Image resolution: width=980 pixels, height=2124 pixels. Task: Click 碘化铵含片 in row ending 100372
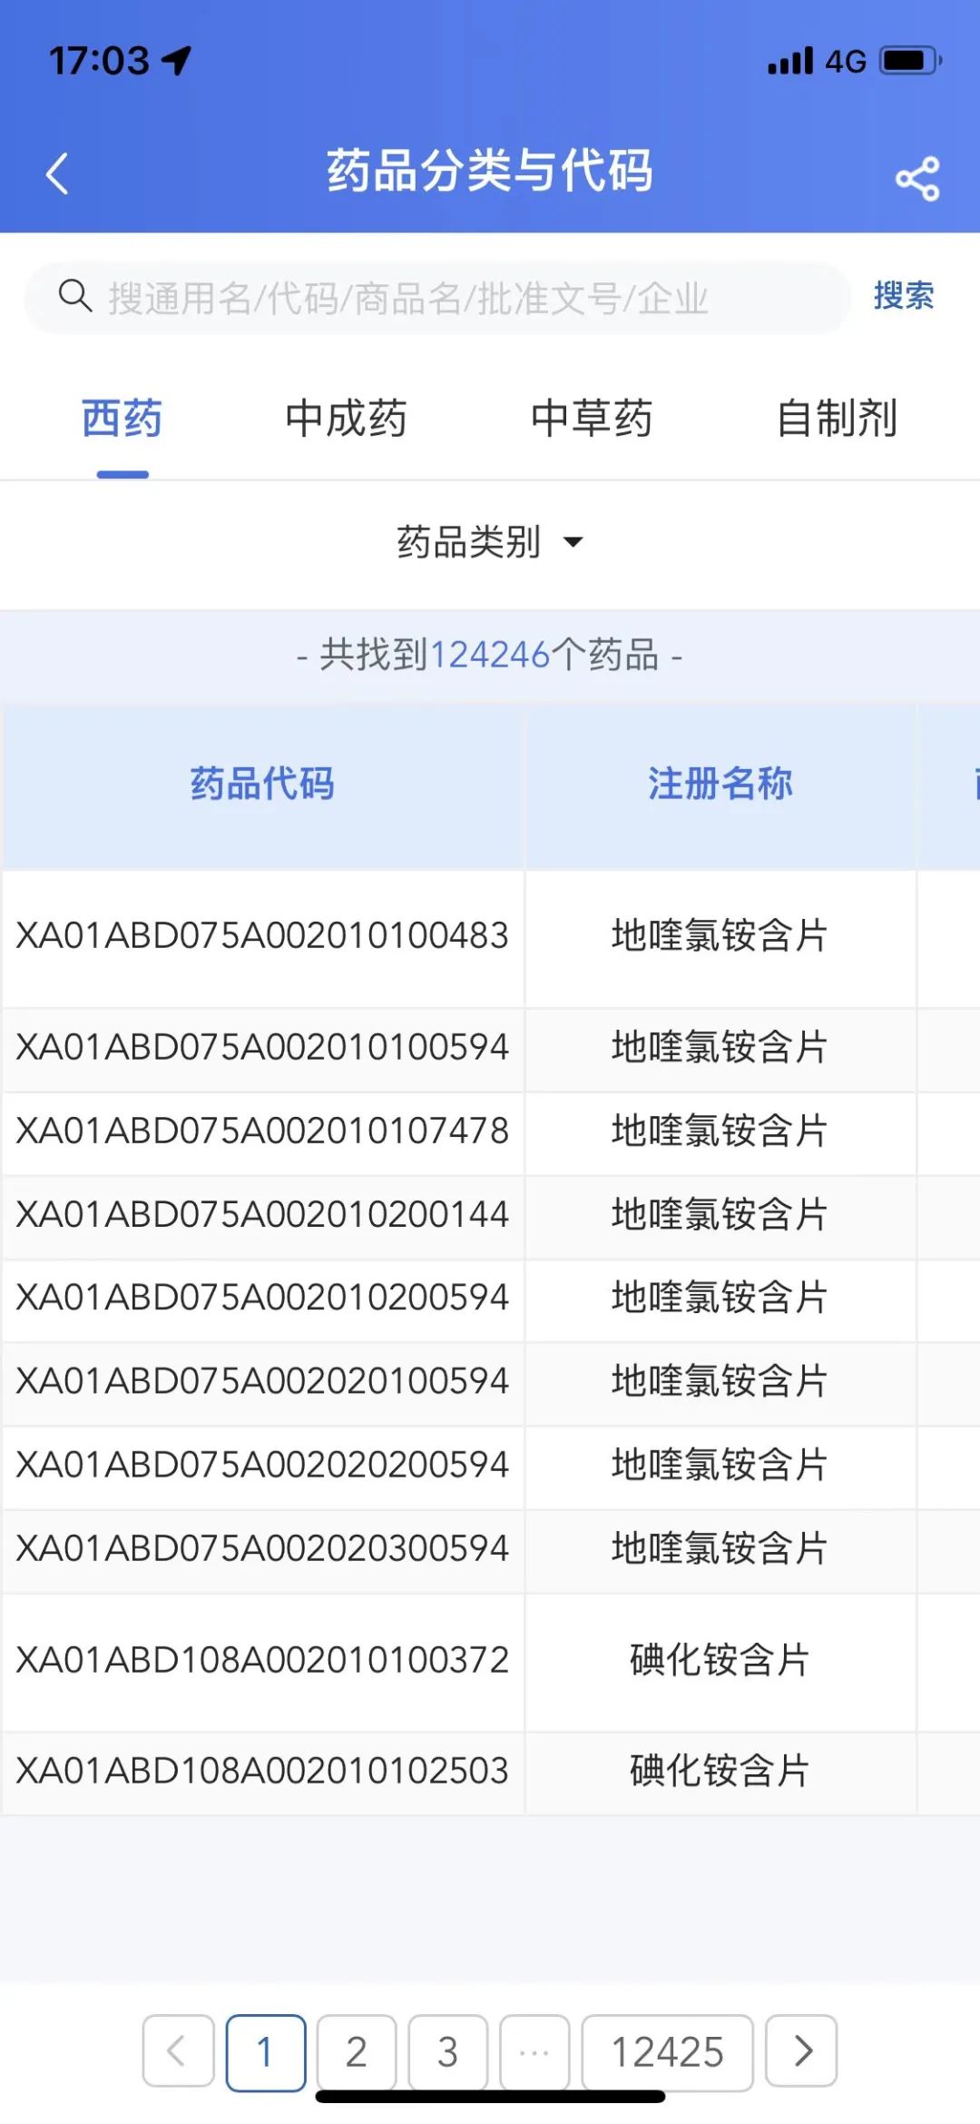[720, 1659]
